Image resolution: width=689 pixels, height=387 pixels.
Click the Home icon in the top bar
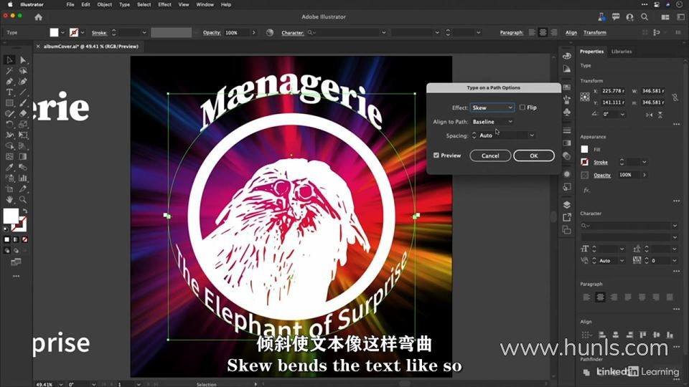[x=39, y=17]
